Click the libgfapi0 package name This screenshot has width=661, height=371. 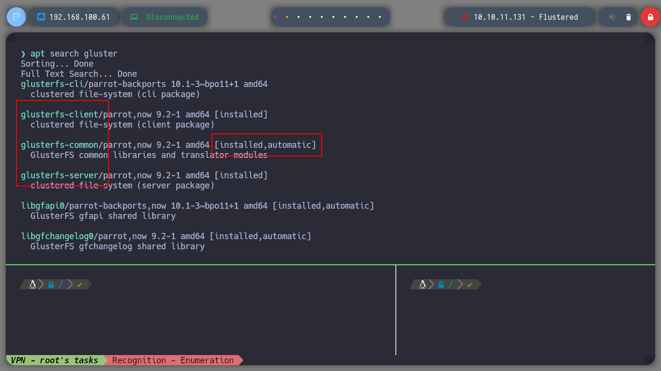click(43, 206)
